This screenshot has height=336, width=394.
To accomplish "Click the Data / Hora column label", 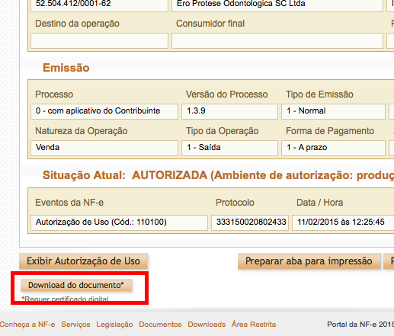I will click(x=320, y=203).
